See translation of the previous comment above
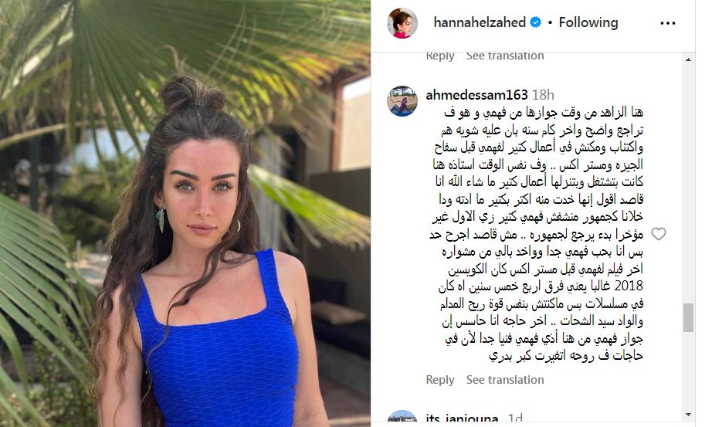 (x=505, y=56)
